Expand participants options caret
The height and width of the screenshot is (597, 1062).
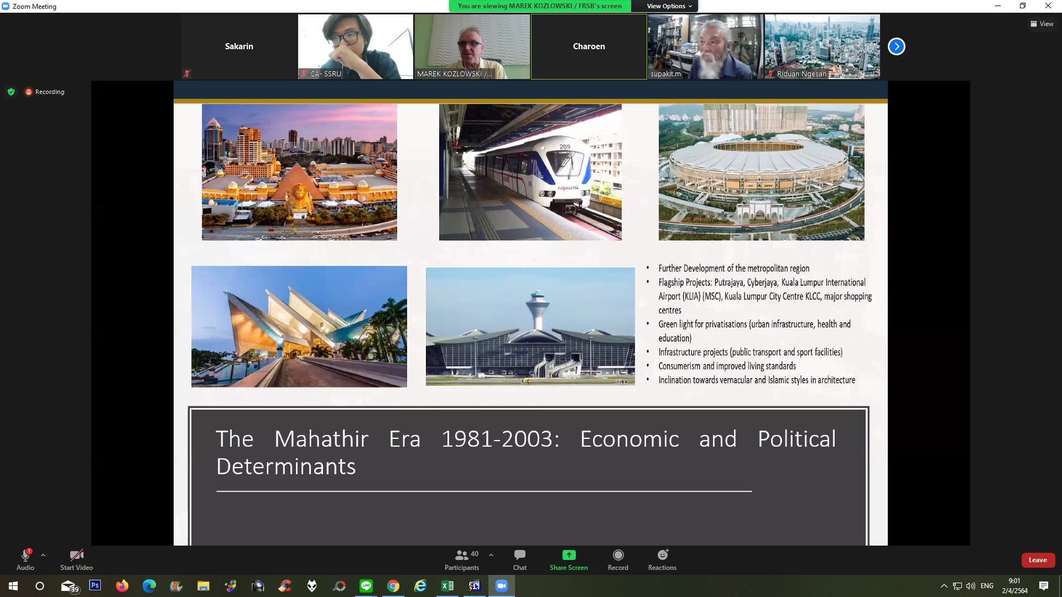(491, 555)
